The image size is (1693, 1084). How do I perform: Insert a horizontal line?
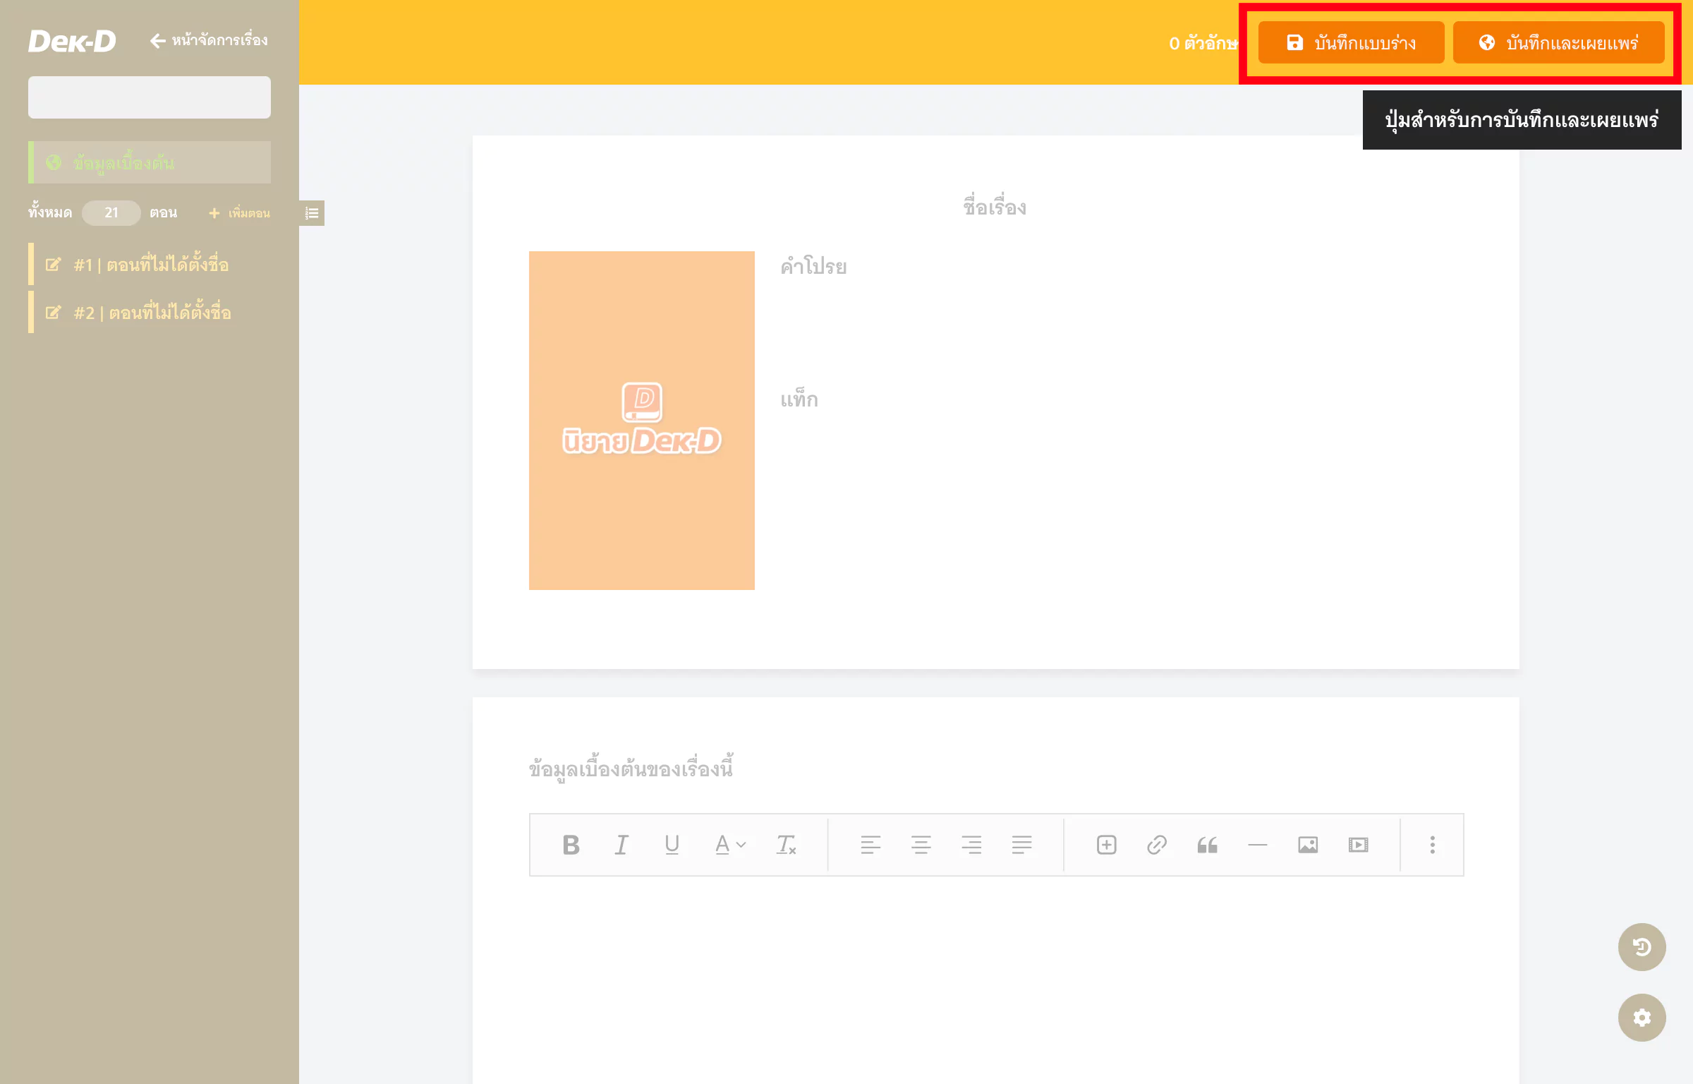(1257, 845)
